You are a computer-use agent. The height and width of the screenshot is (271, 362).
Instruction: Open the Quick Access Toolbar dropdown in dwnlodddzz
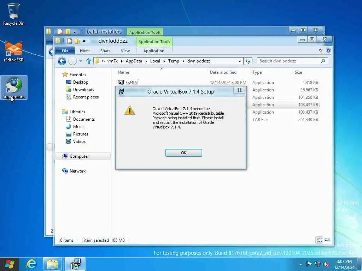click(x=84, y=41)
